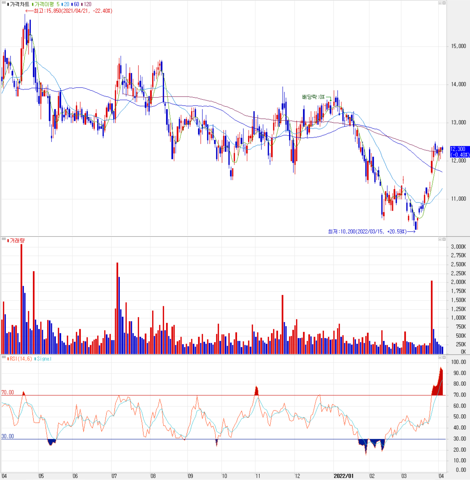The height and width of the screenshot is (480, 470).
Task: Click the 3,000K volume axis label
Action: 459,247
